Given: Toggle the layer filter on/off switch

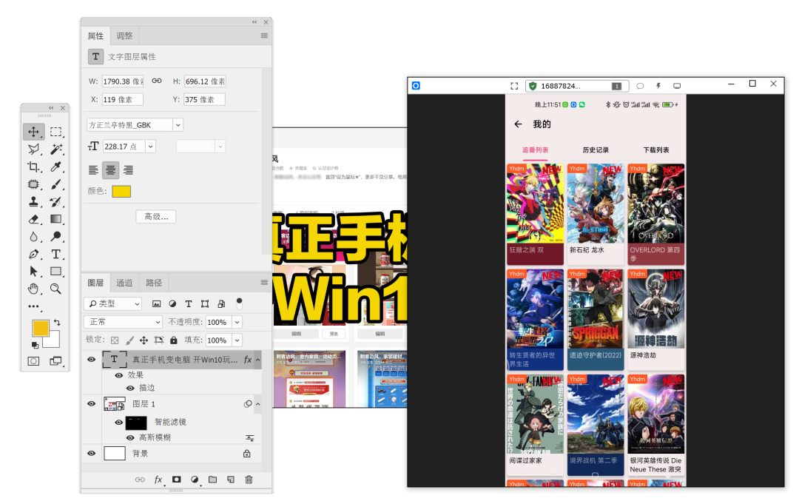Looking at the screenshot, I should (240, 303).
